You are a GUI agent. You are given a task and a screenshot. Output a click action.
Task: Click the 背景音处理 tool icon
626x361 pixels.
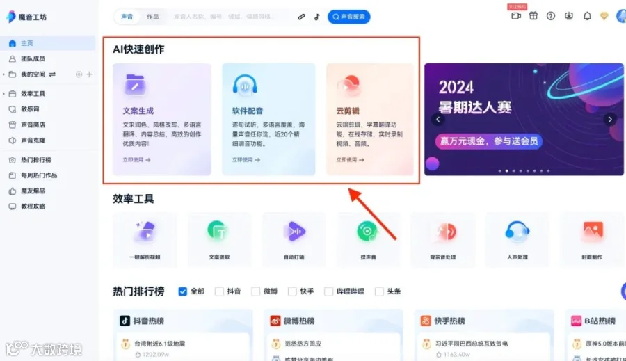[x=444, y=231]
